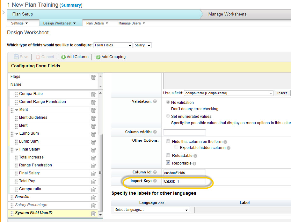Viewport: 291px width, 222px height.
Task: Click help icon after Reloadable option
Action: [x=195, y=156]
